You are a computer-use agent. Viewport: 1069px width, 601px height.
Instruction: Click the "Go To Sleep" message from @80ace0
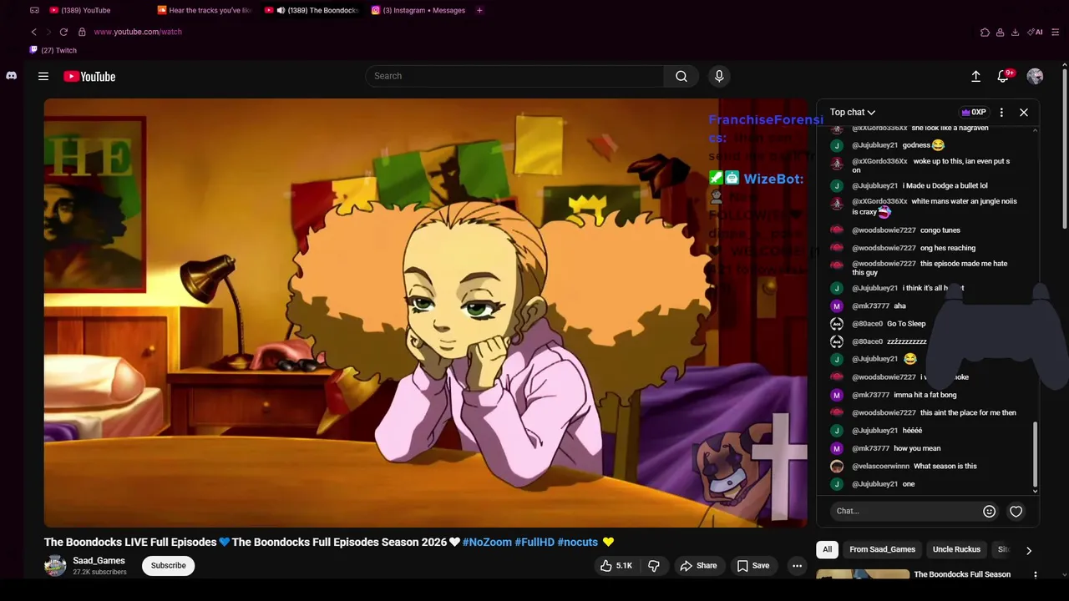click(906, 324)
